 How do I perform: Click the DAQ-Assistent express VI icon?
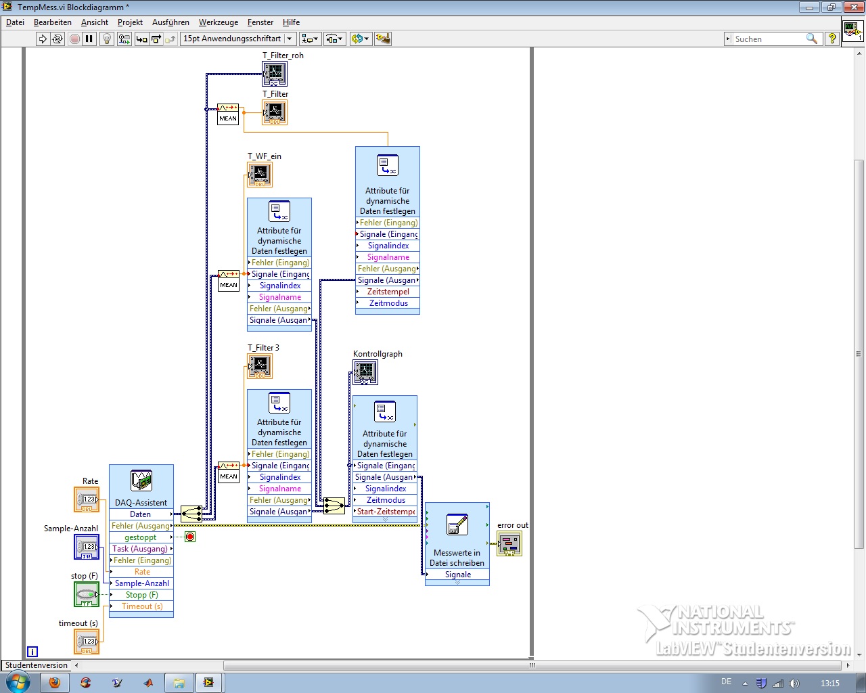(x=141, y=480)
